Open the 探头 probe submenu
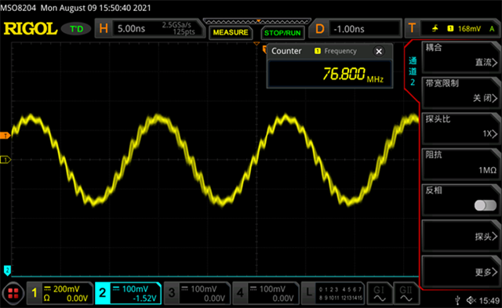 point(461,236)
